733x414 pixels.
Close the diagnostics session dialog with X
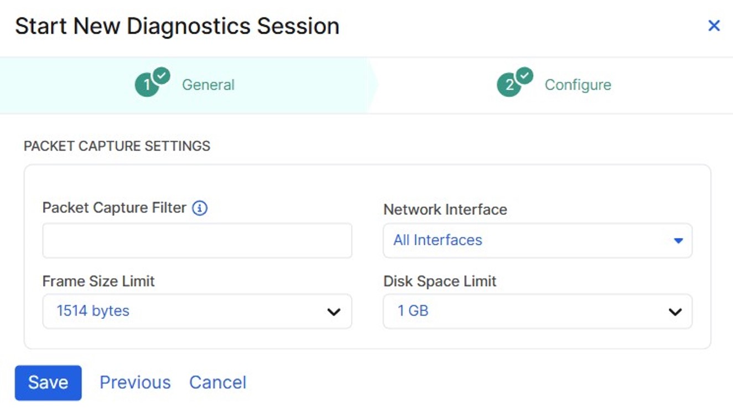714,25
